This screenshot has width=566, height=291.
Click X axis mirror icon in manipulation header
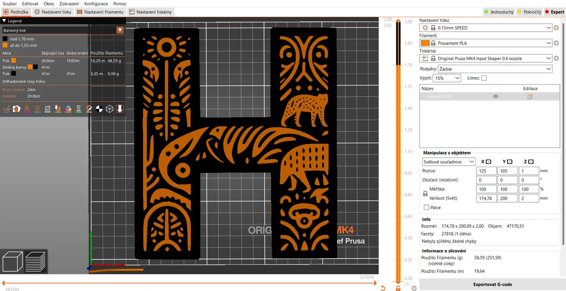489,162
